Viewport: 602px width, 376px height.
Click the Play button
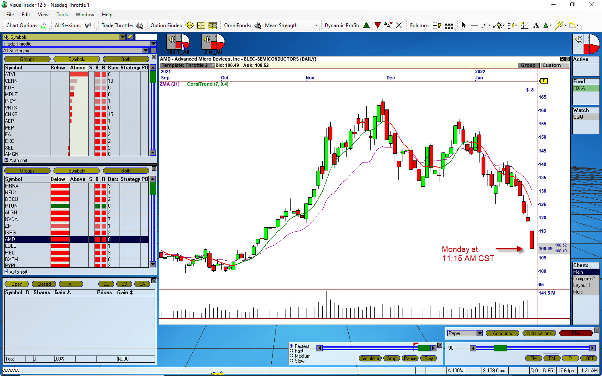coord(429,358)
